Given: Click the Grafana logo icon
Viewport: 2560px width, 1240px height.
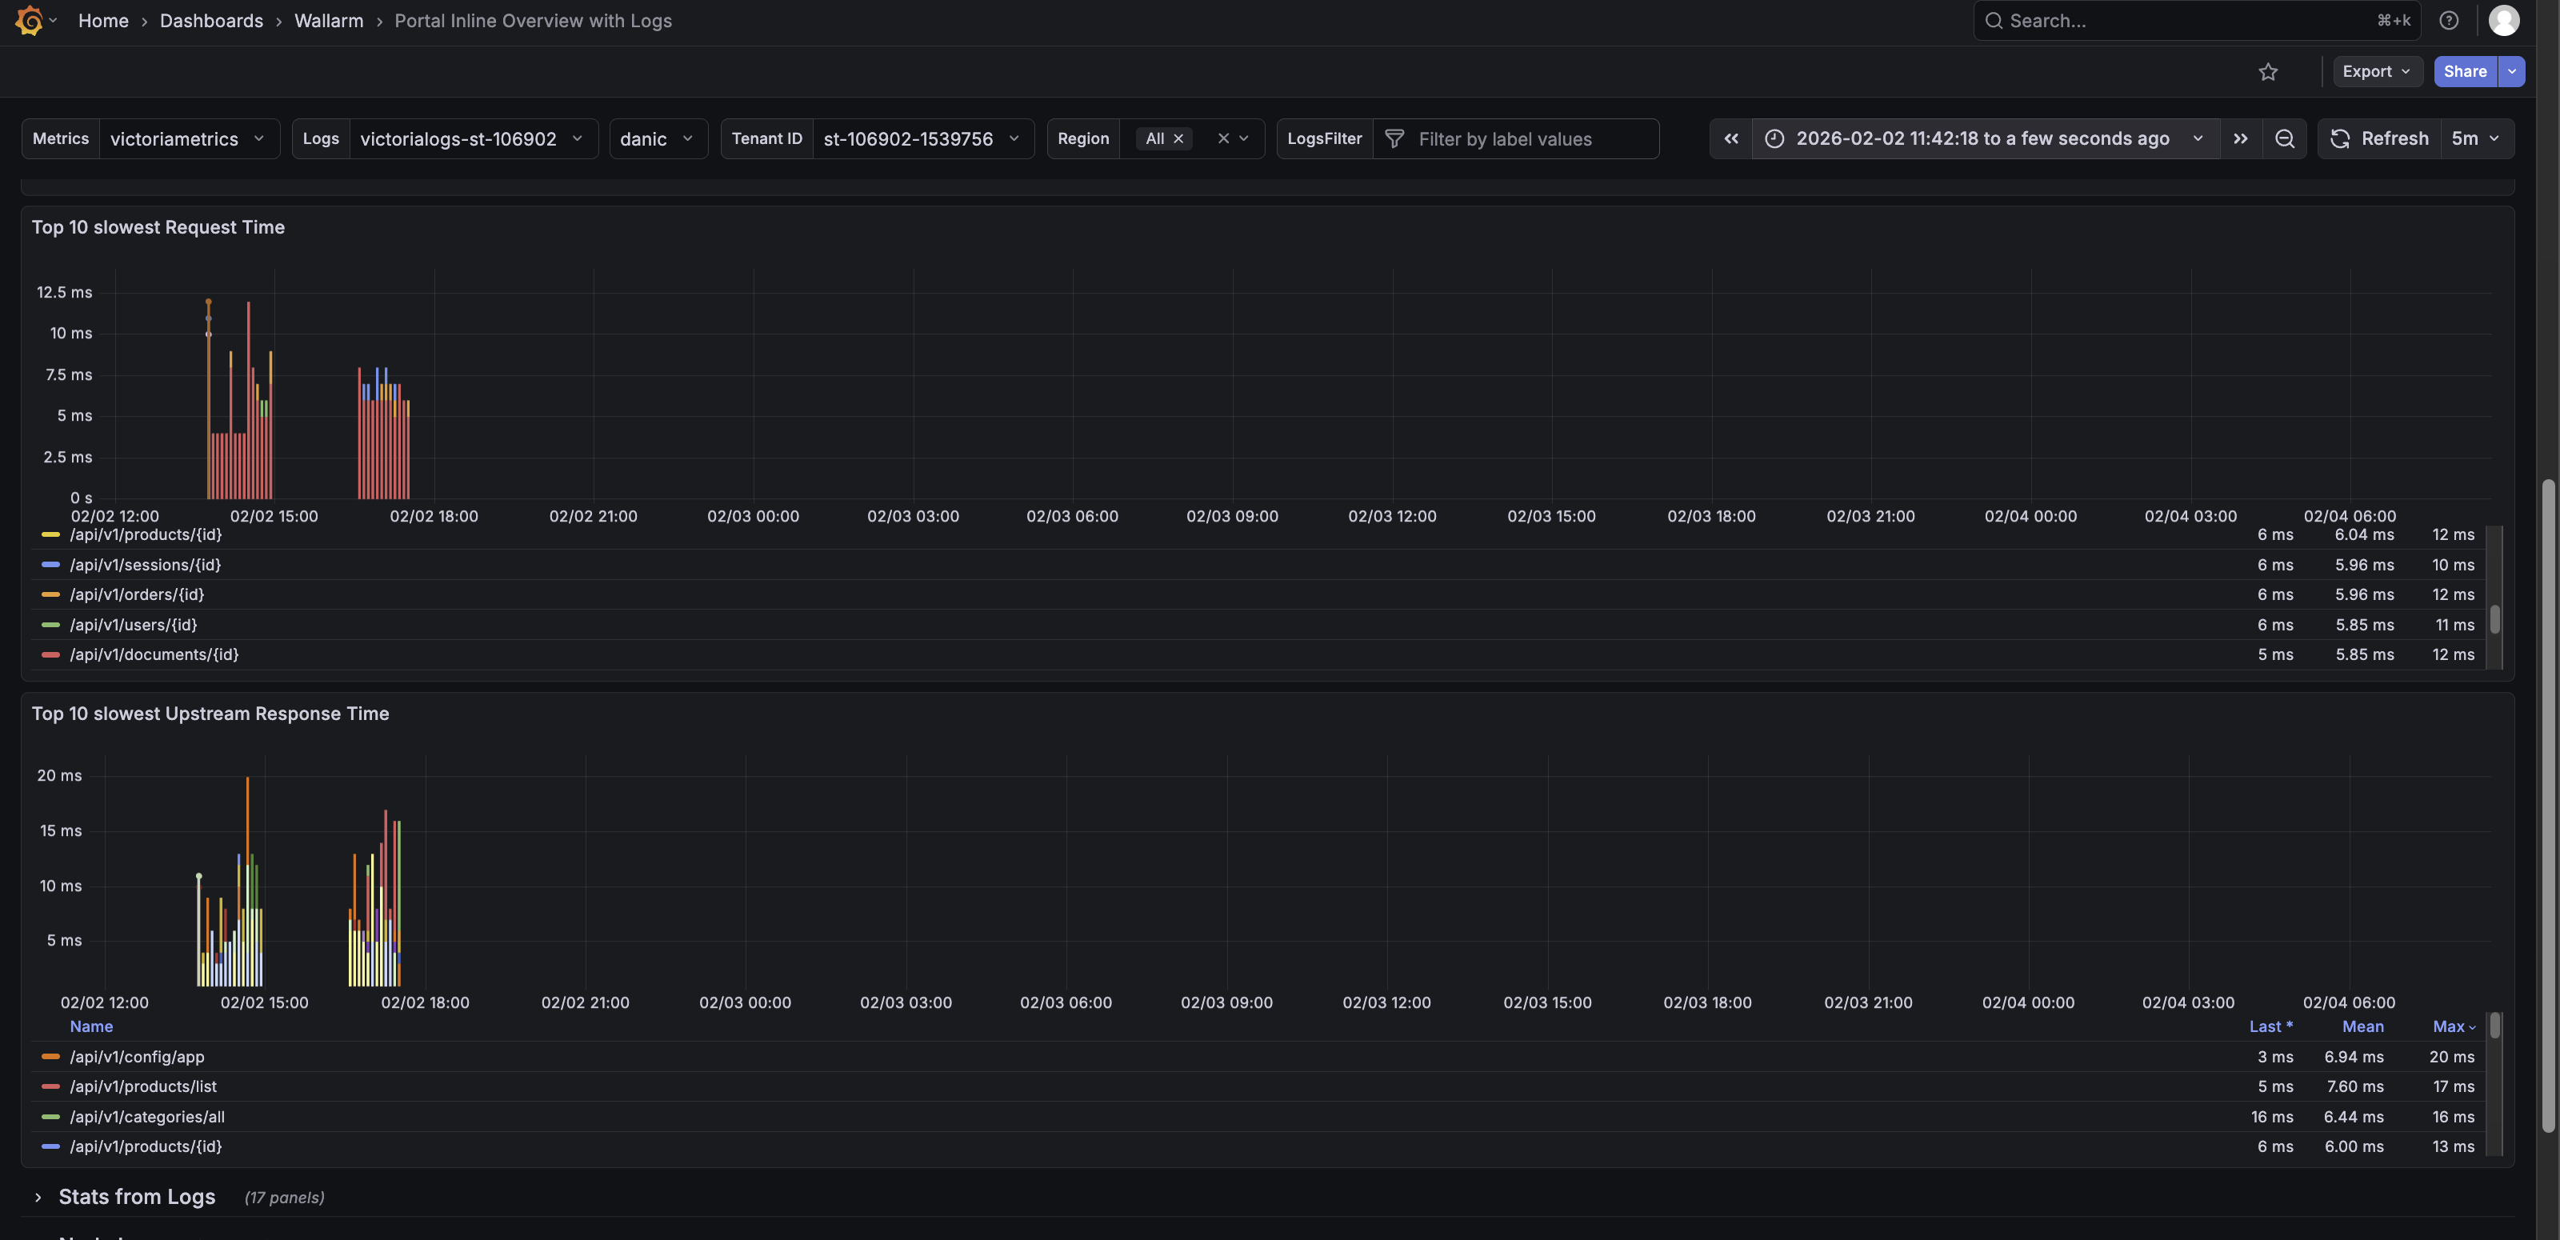Looking at the screenshot, I should 29,21.
